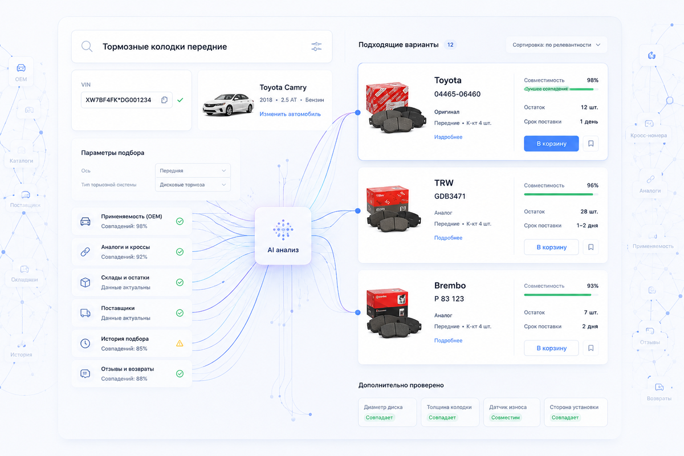Click the Изменить автомобиль link
This screenshot has width=684, height=456.
click(x=290, y=114)
